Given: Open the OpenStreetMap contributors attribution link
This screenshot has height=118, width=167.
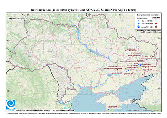Looking at the screenshot, I should tap(144, 110).
